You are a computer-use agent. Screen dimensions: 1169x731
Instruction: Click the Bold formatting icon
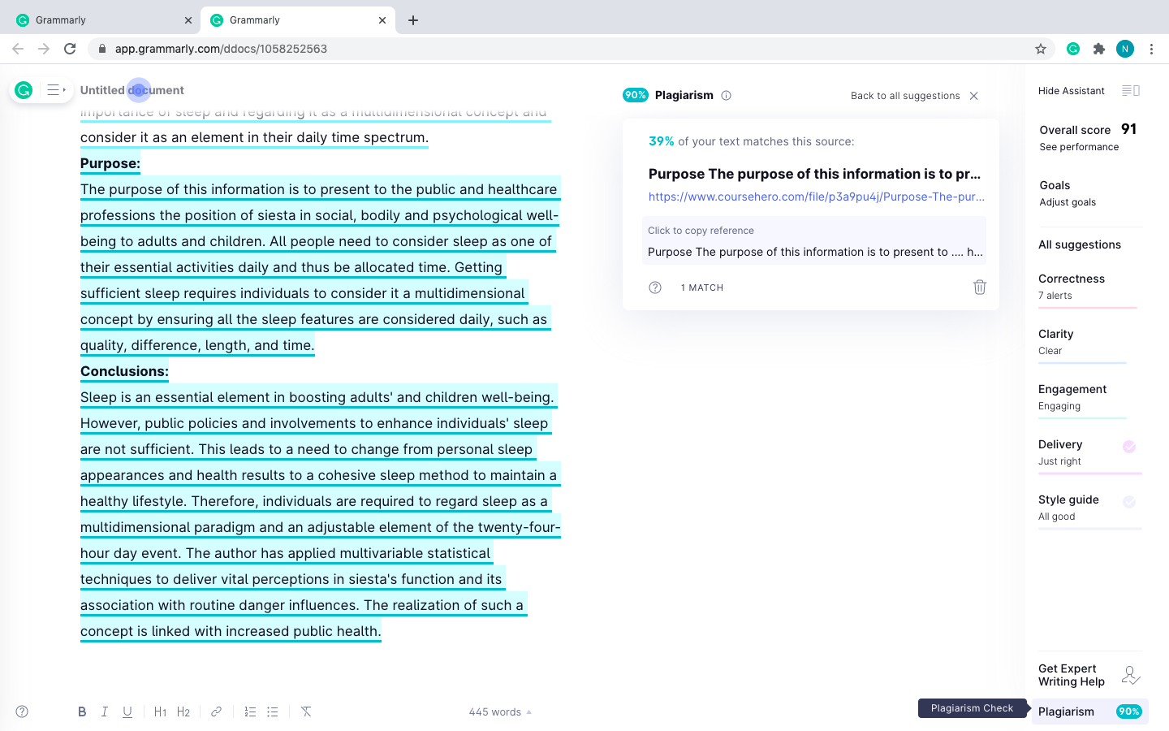tap(82, 712)
